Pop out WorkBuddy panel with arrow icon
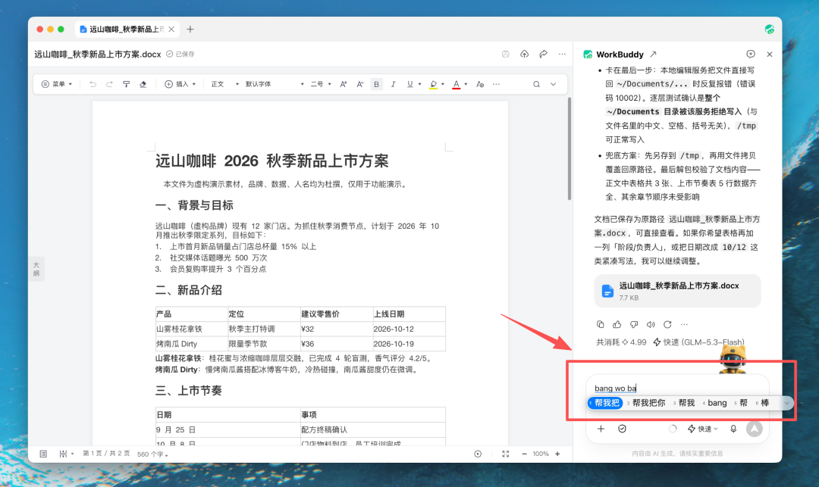Screen dimensions: 819x487 (x=653, y=55)
